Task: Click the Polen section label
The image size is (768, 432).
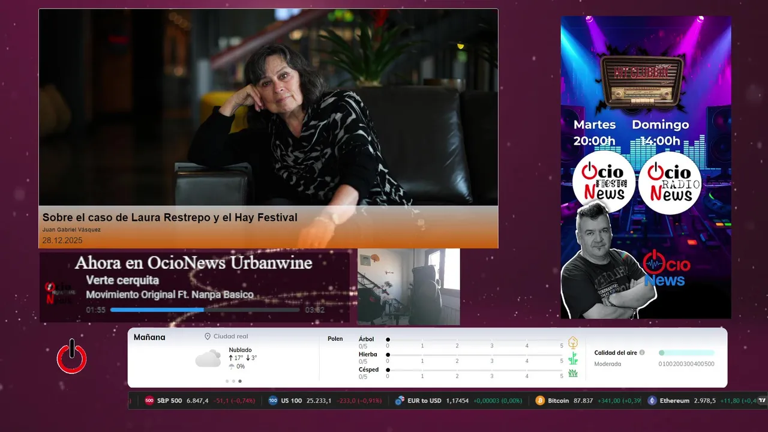Action: tap(335, 339)
